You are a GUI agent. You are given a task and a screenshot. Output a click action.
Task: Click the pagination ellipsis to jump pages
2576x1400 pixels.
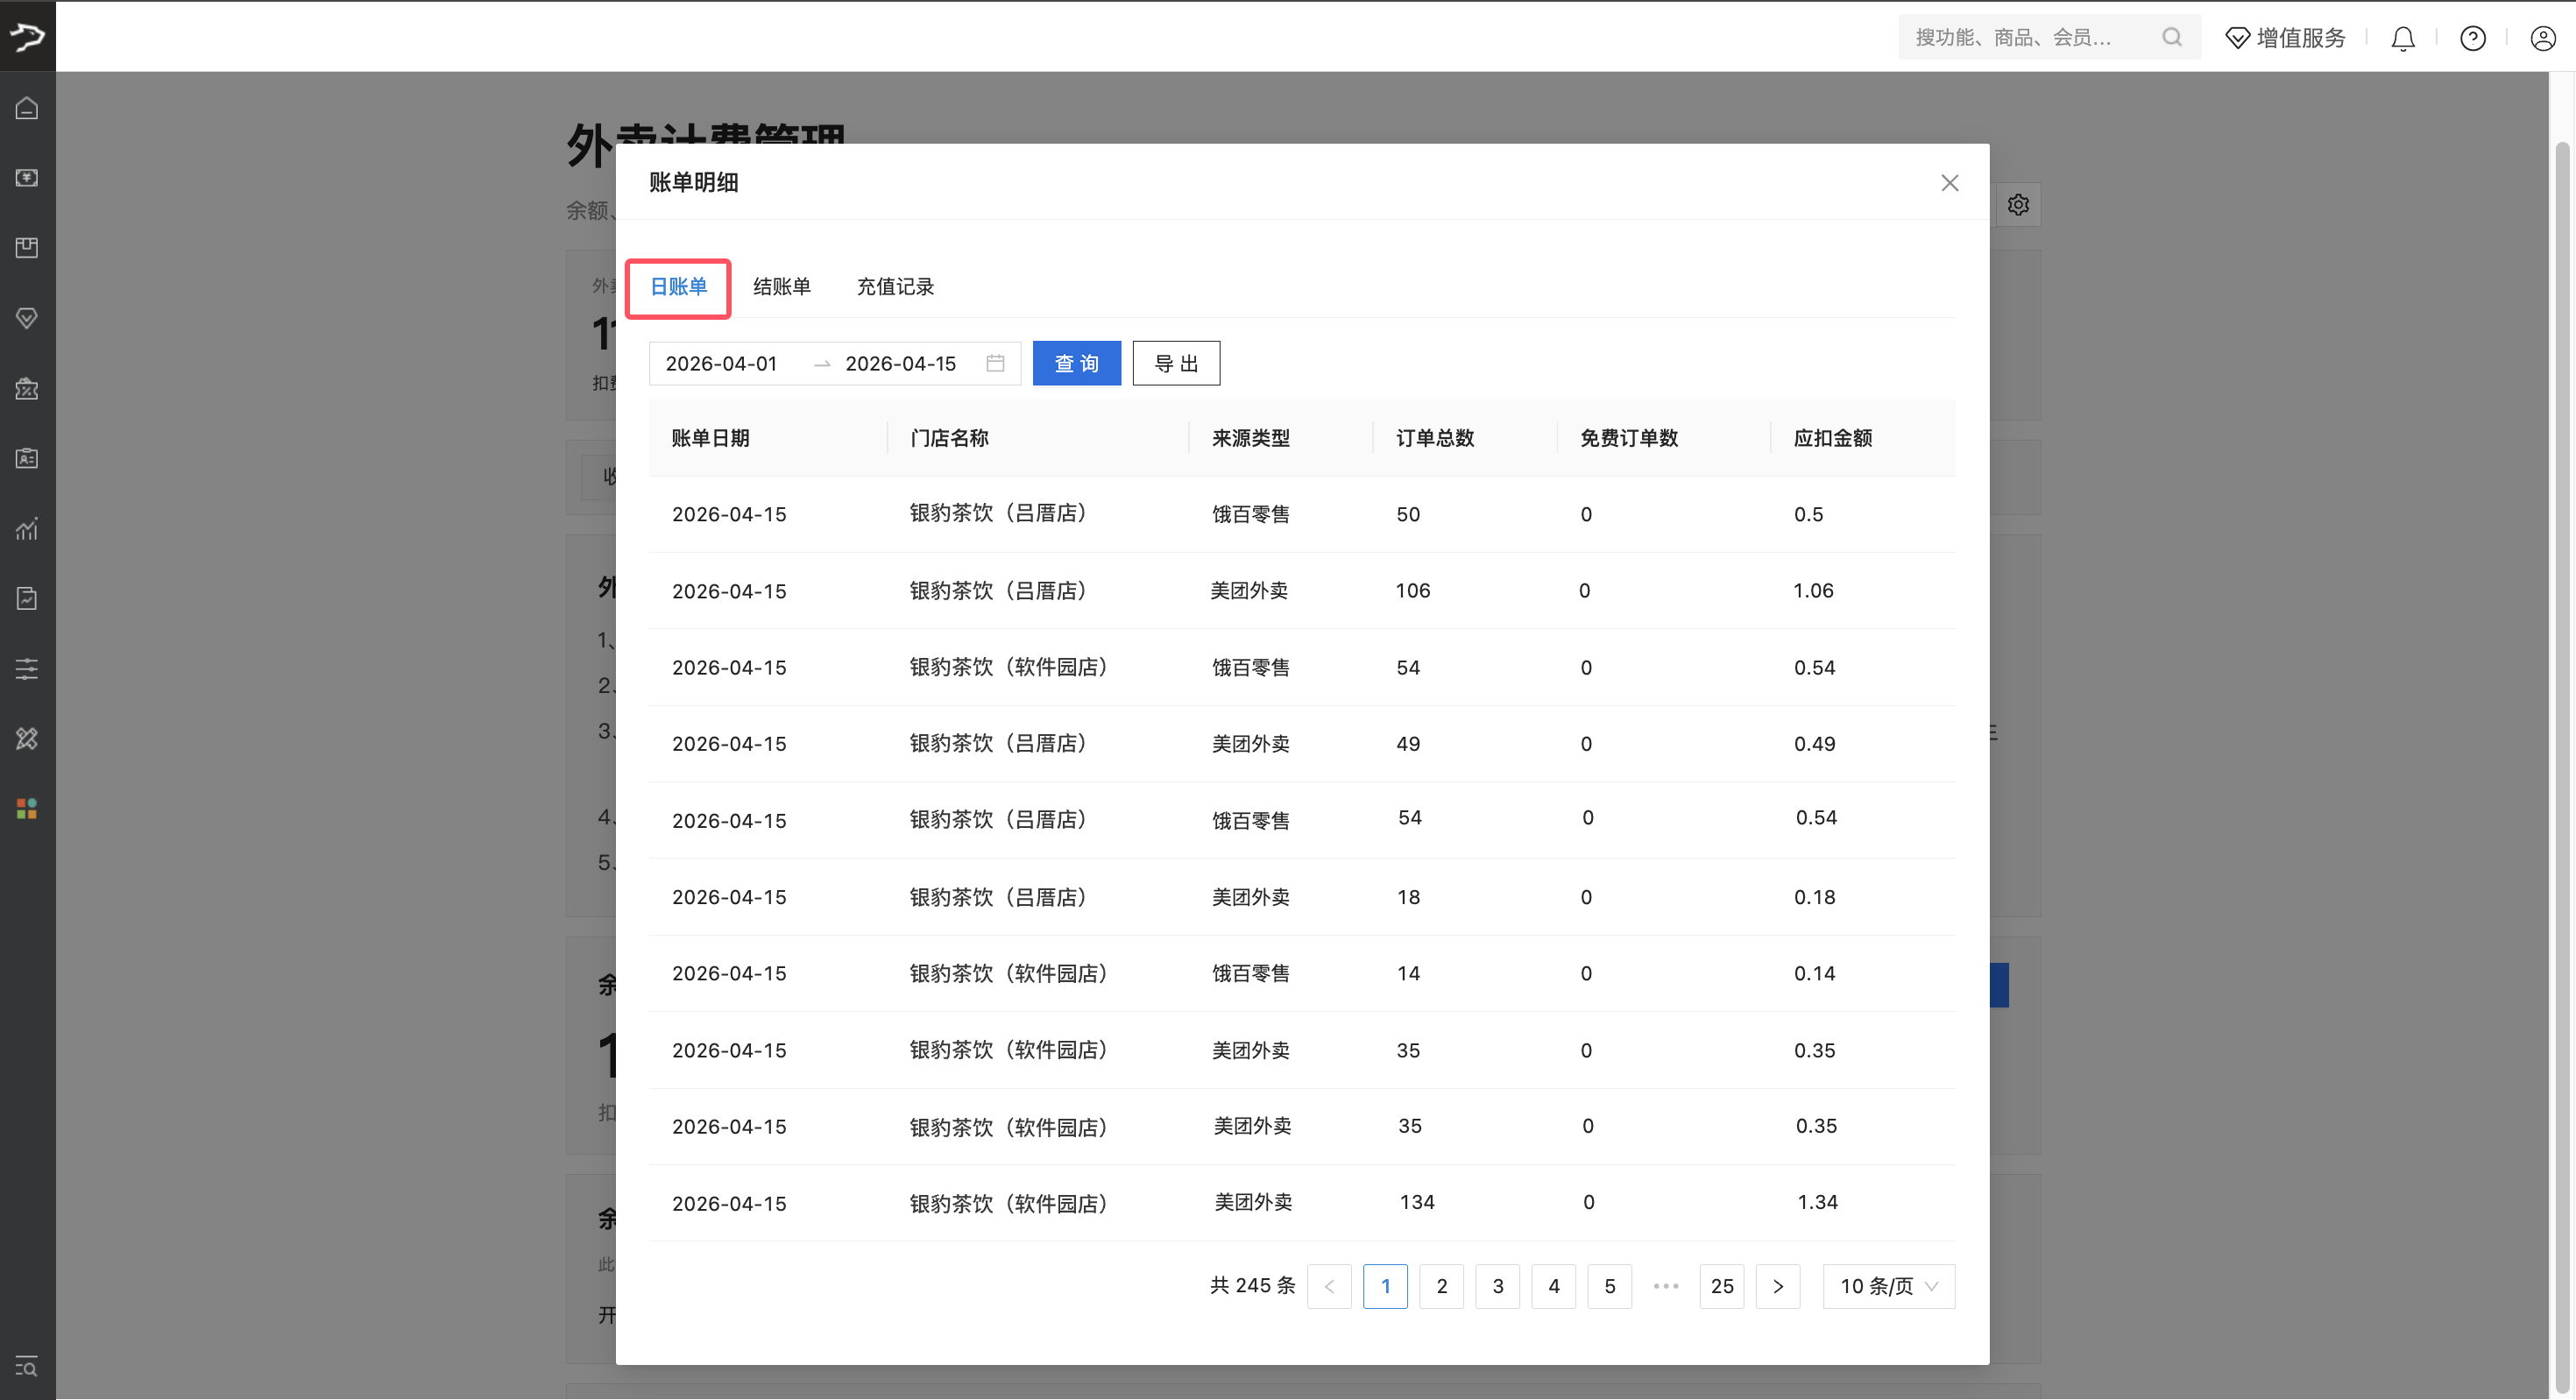pyautogui.click(x=1665, y=1286)
